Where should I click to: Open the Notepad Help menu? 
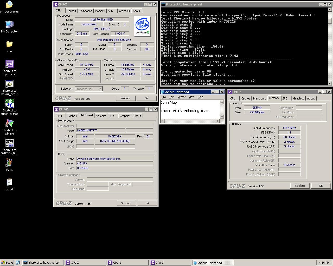[200, 97]
